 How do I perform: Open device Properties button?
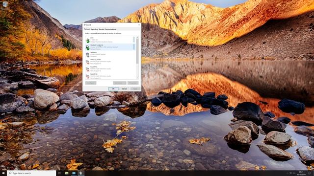pos(133,83)
